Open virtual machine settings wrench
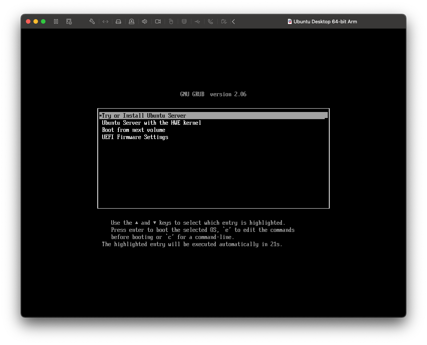The image size is (427, 345). pos(92,21)
